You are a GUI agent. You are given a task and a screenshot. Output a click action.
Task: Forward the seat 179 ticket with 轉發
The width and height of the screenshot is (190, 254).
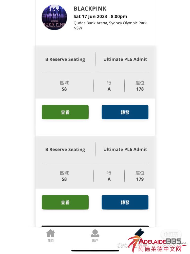click(125, 202)
